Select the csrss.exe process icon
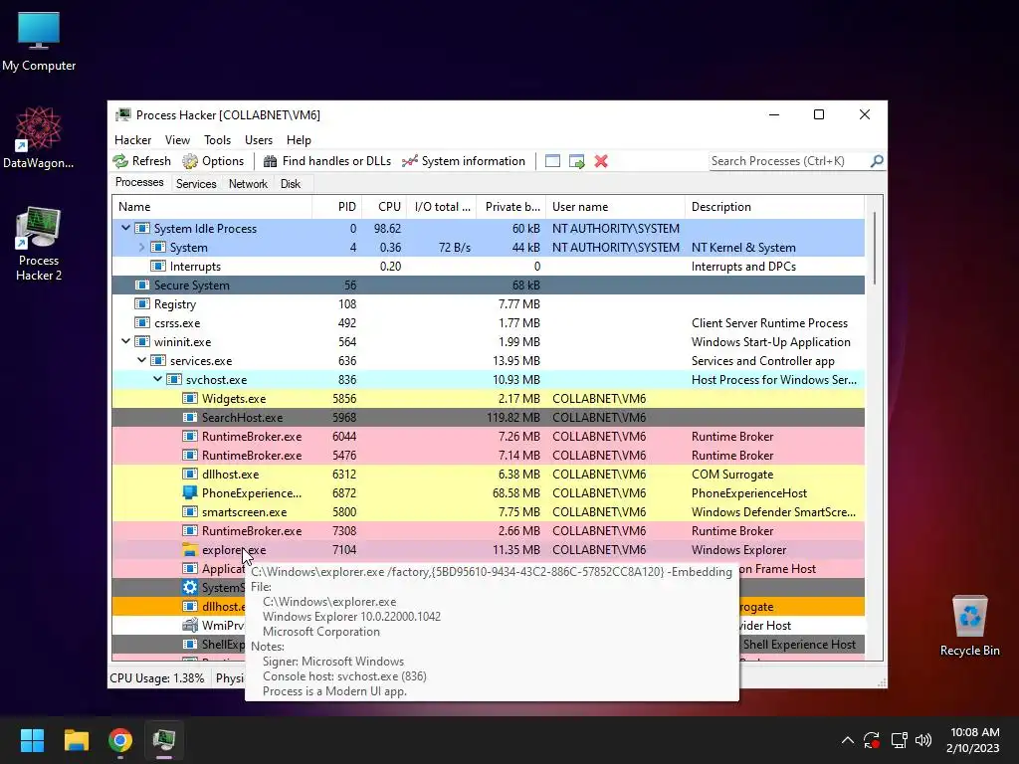This screenshot has height=764, width=1019. coord(141,322)
